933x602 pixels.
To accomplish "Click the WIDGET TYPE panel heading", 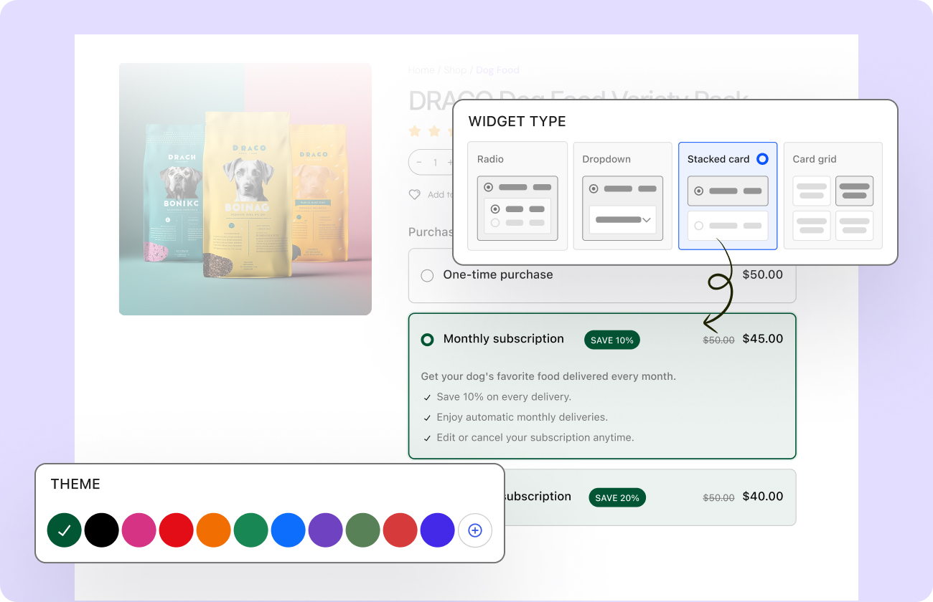I will tap(517, 122).
